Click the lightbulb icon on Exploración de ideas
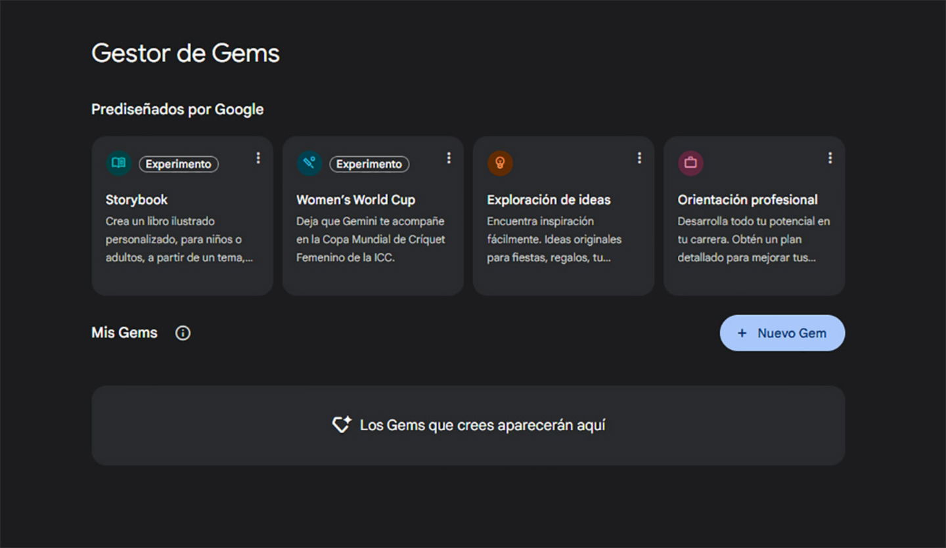This screenshot has height=548, width=946. tap(500, 163)
